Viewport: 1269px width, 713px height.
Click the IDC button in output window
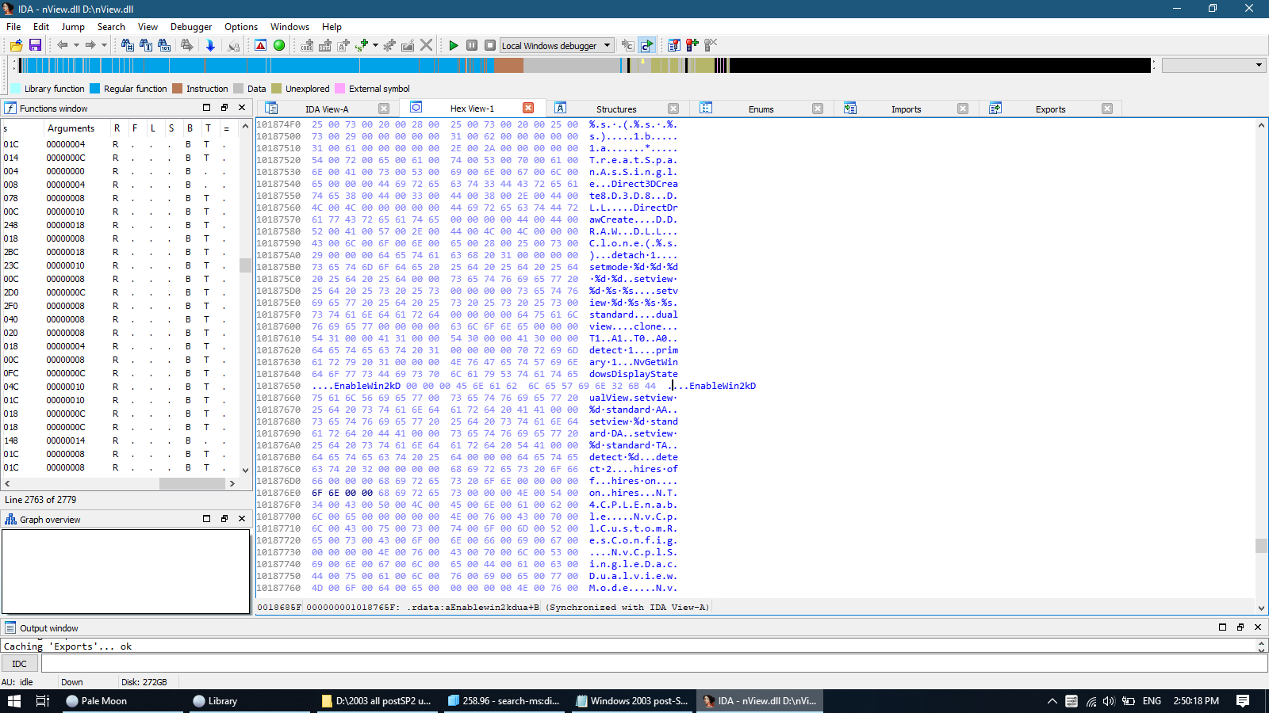20,664
